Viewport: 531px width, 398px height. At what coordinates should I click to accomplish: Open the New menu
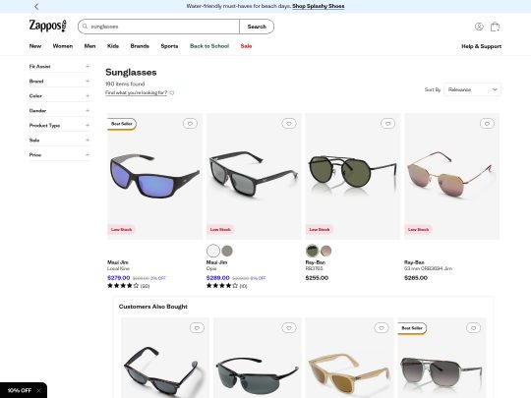[x=35, y=46]
